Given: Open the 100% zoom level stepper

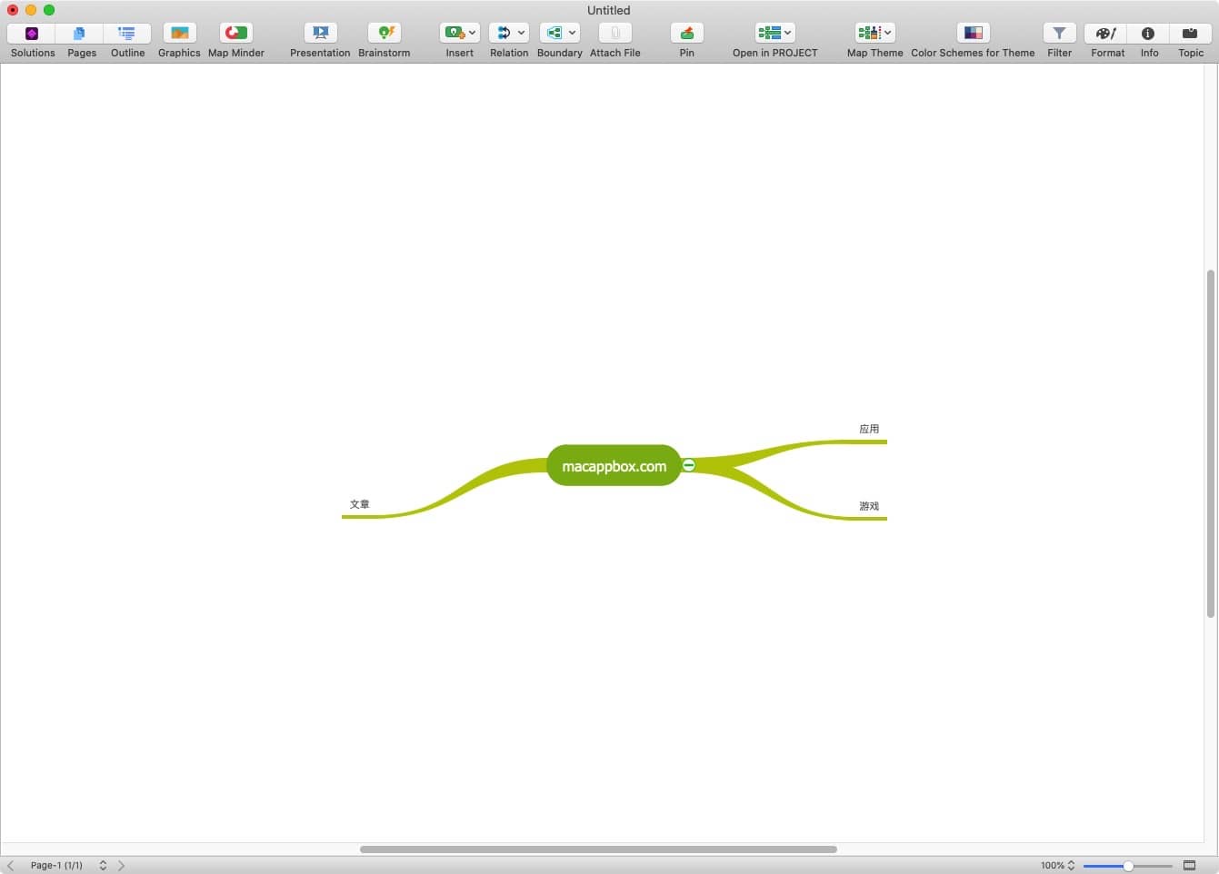Looking at the screenshot, I should click(1071, 866).
